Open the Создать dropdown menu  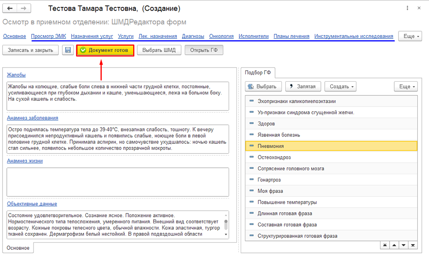(340, 86)
